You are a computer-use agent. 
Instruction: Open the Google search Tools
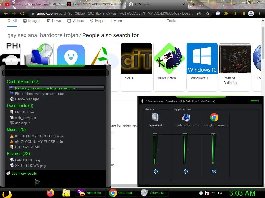click(x=171, y=21)
